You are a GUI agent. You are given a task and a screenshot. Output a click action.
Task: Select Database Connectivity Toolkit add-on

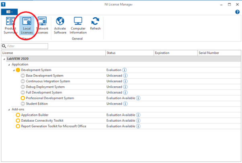[42, 120]
